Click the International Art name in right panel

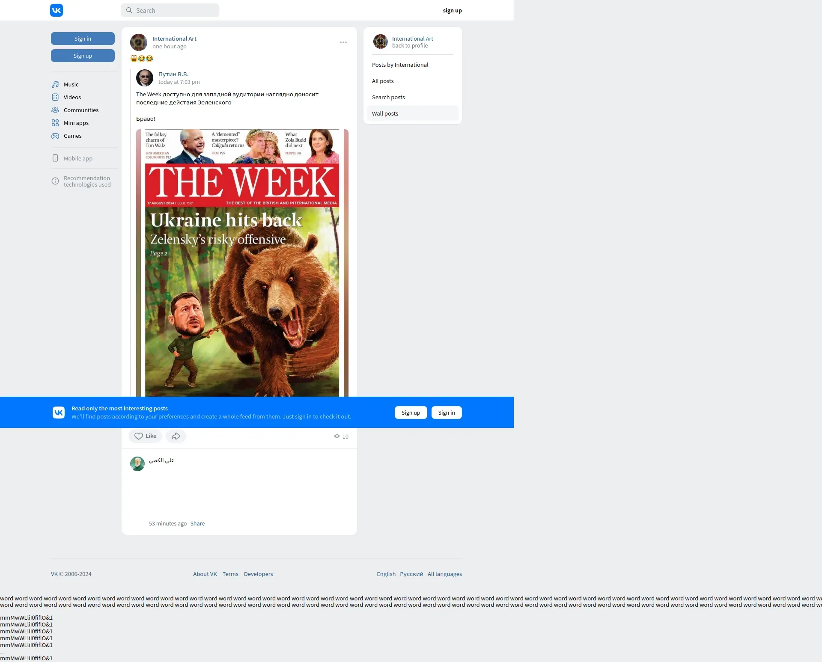[412, 39]
